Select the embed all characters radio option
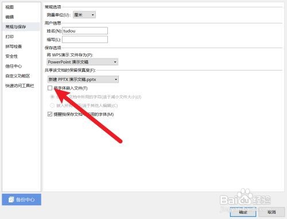Viewport: 287px width, 219px height. tap(52, 105)
